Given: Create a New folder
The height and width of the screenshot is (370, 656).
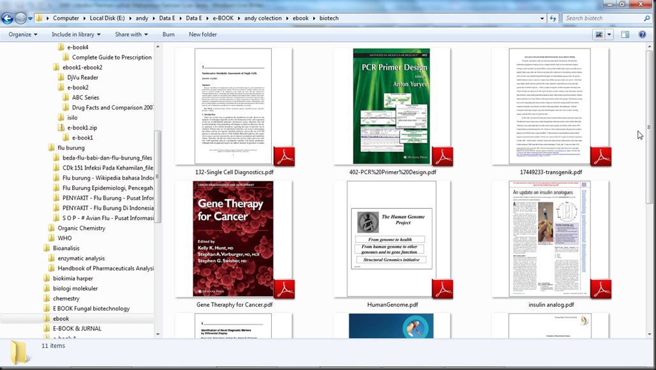Looking at the screenshot, I should coord(202,34).
